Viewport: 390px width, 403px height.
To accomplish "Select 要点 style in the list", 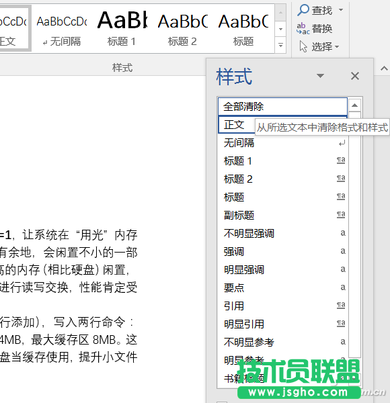I will click(282, 287).
